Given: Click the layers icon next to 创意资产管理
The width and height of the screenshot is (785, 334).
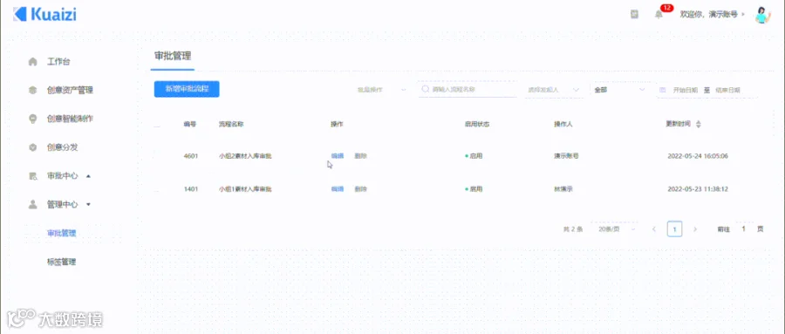Looking at the screenshot, I should click(33, 90).
